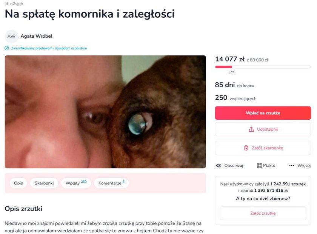Switch to the Skarbonki tab
This screenshot has width=317, height=234.
click(x=44, y=183)
